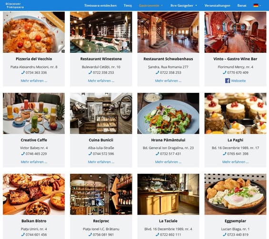
Task: Click Mehr erfahren for Pizzeria del Vecchio
Action: pyautogui.click(x=34, y=80)
